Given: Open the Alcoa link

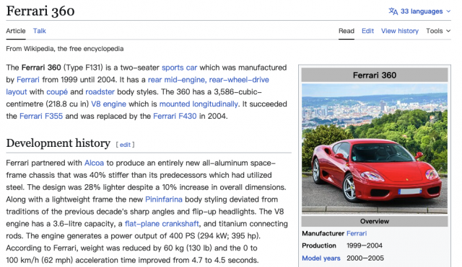Looking at the screenshot, I should point(94,163).
